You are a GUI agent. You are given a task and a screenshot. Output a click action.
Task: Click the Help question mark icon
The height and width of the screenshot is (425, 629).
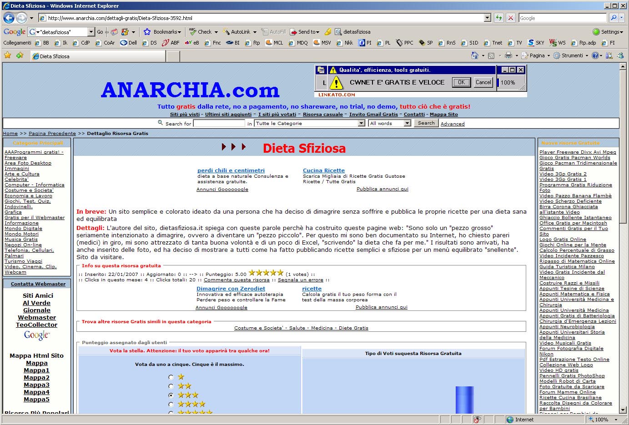(596, 55)
